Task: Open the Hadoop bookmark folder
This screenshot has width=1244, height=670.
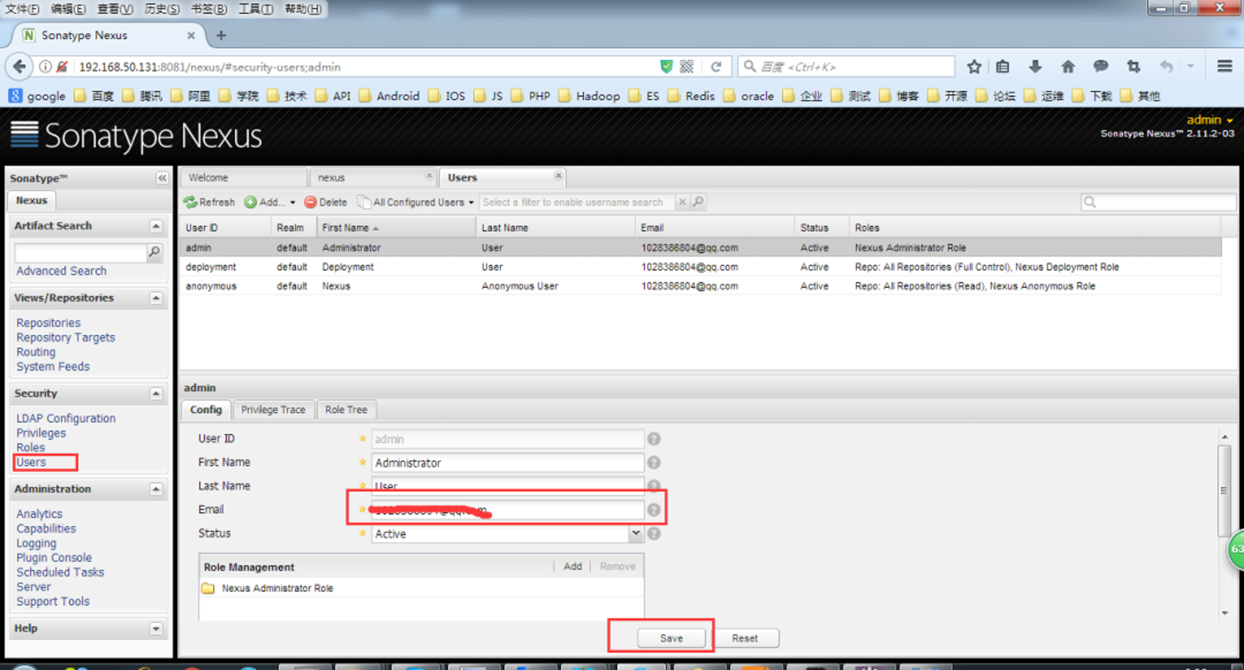Action: pyautogui.click(x=589, y=96)
